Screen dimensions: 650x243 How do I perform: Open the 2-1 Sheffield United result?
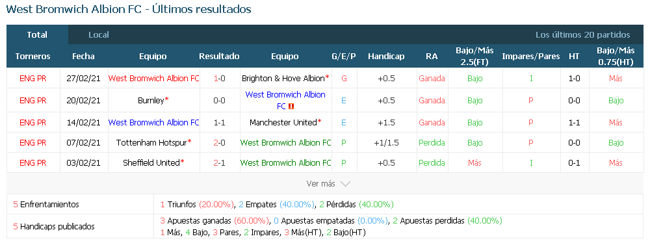[x=219, y=163]
